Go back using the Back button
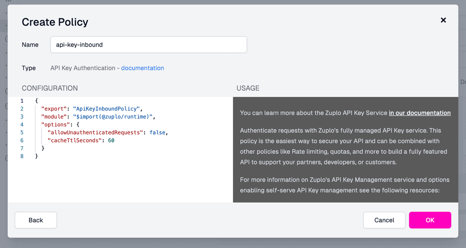 (36, 220)
